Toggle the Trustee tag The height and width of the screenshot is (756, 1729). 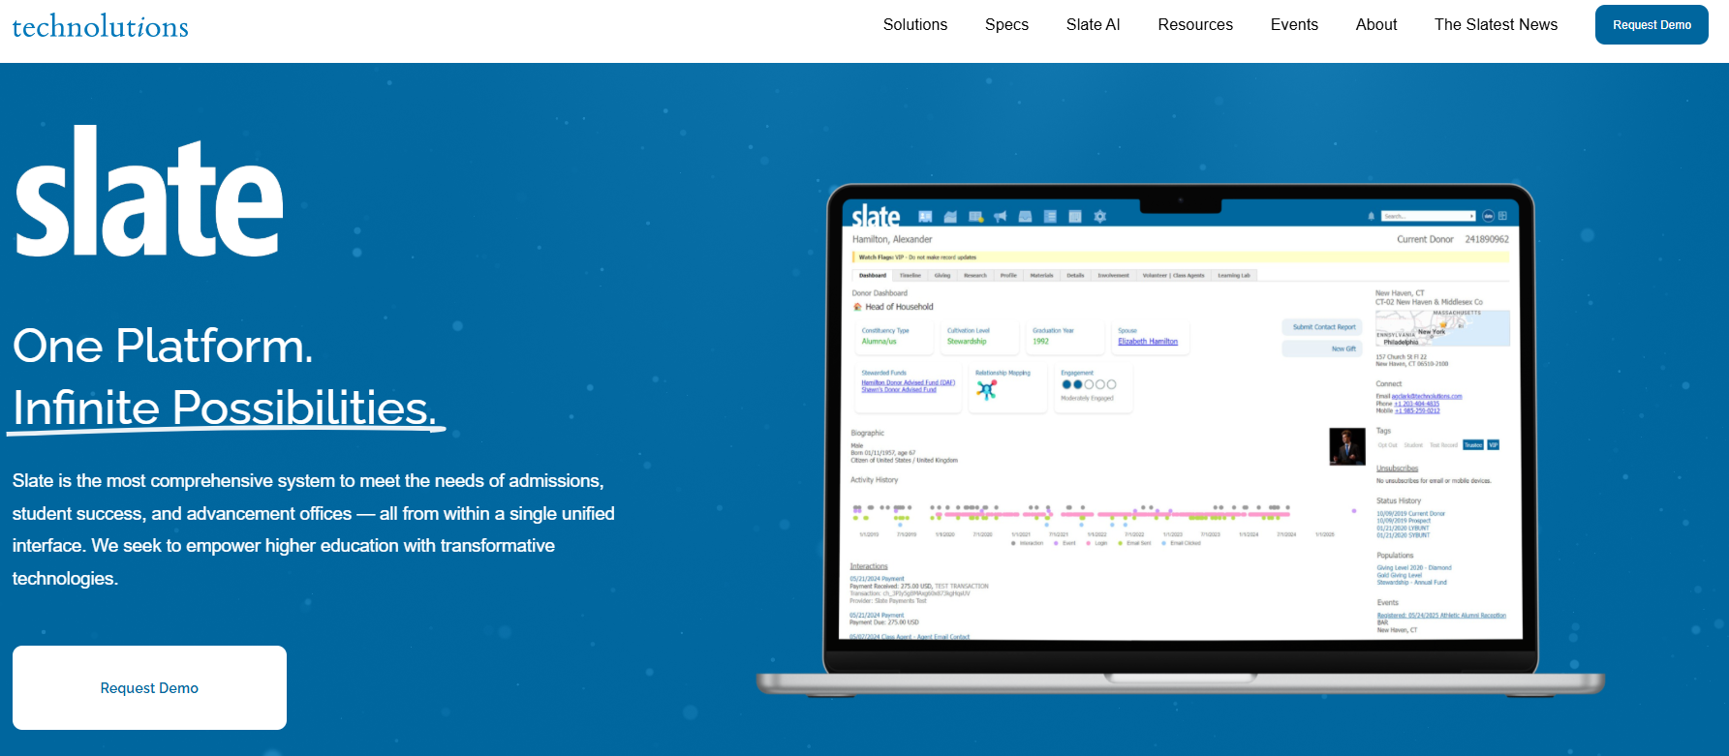coord(1472,445)
